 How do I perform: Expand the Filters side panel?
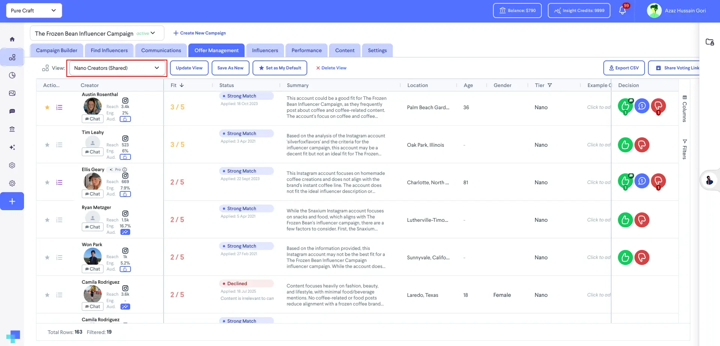(x=684, y=149)
